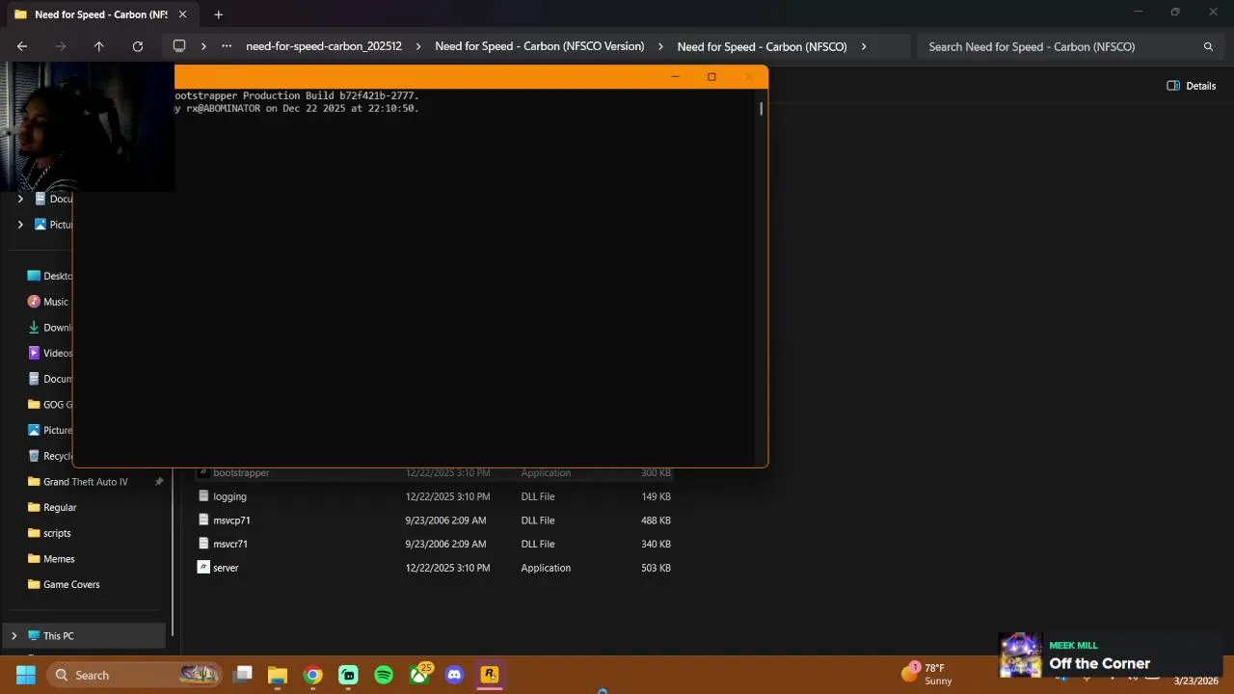This screenshot has width=1234, height=694.
Task: Add a new File Explorer tab
Action: [x=218, y=14]
